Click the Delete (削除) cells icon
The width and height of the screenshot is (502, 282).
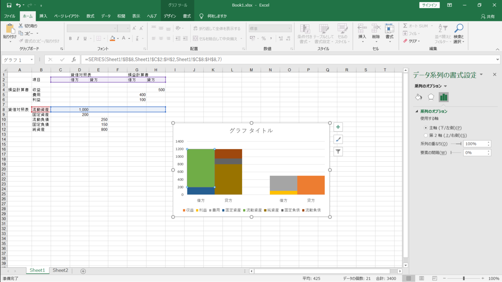376,29
